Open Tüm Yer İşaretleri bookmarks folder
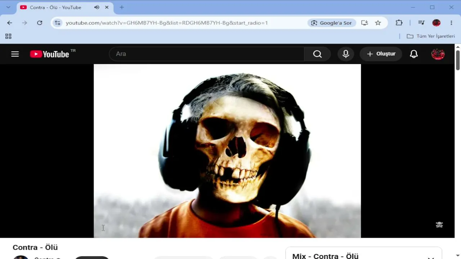Image resolution: width=461 pixels, height=259 pixels. pos(431,36)
